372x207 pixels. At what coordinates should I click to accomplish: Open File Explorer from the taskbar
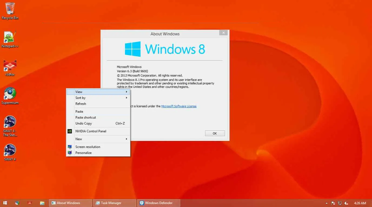[x=42, y=203]
